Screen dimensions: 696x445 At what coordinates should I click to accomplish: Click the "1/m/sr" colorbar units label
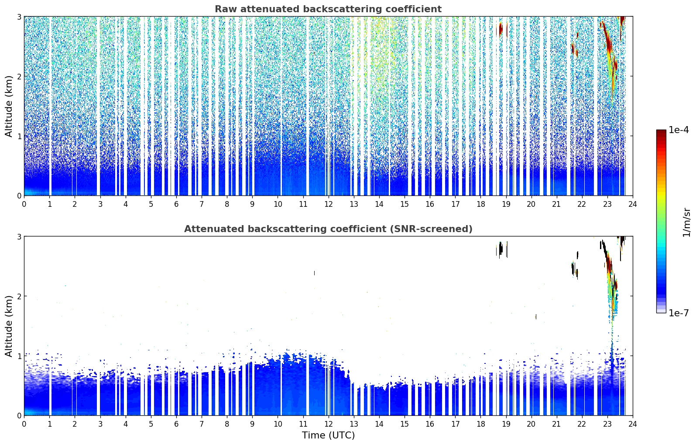click(686, 222)
